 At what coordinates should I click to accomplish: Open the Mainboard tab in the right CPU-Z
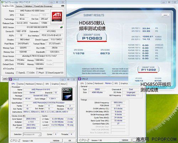(99, 83)
